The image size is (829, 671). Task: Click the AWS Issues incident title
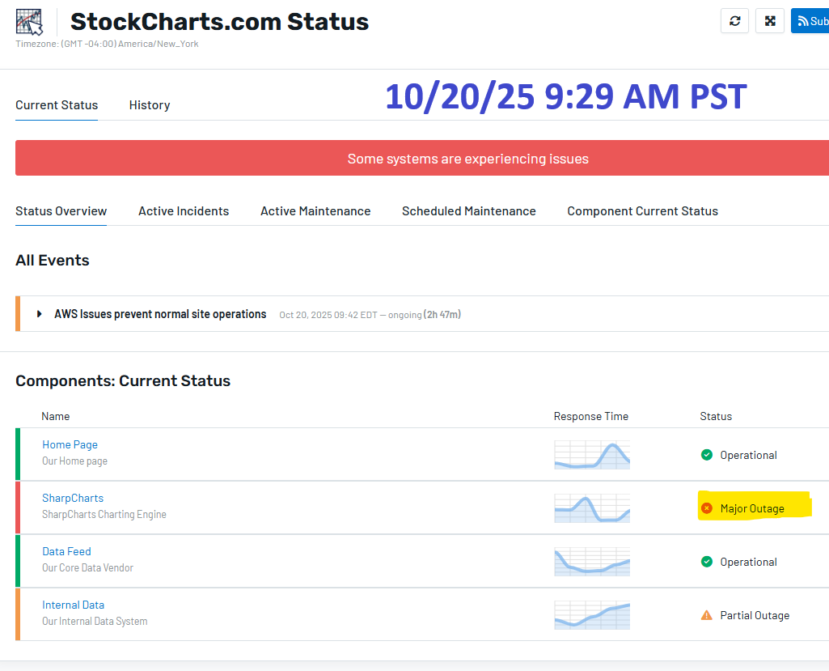coord(160,314)
